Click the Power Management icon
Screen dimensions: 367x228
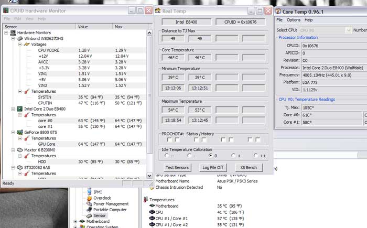coord(89,204)
